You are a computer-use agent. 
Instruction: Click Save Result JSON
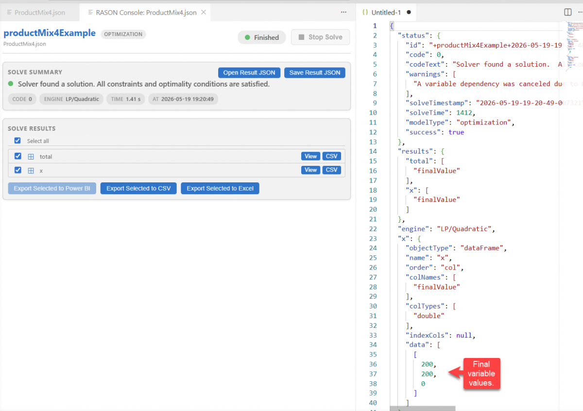tap(315, 72)
